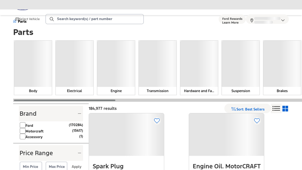
Task: Select the Body category card
Action: pyautogui.click(x=33, y=68)
